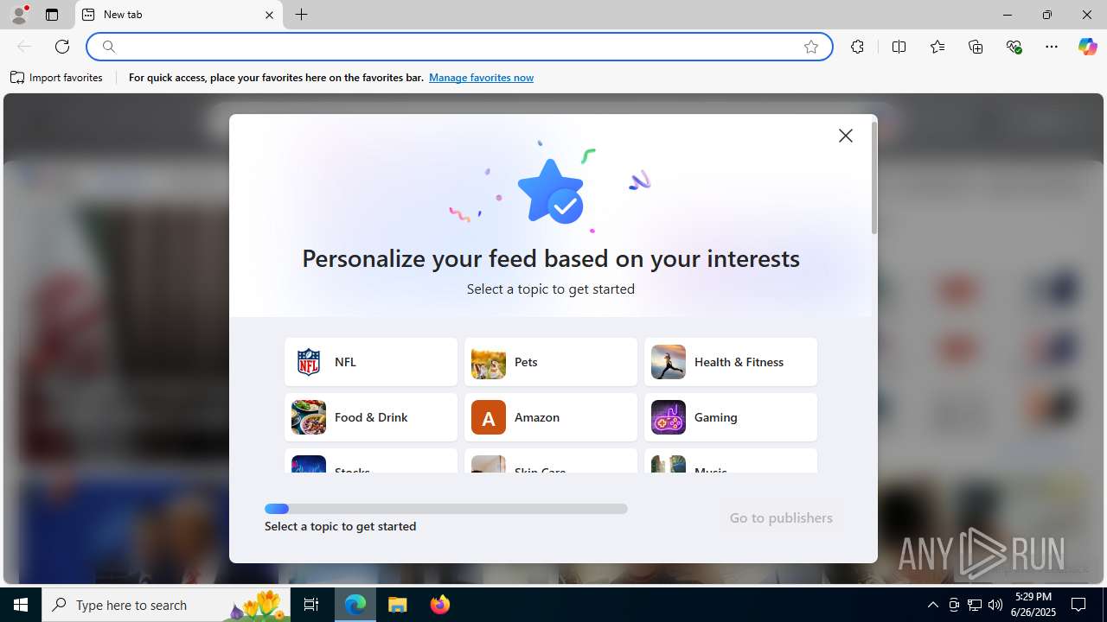The width and height of the screenshot is (1107, 622).
Task: Click the Go to publishers button
Action: [x=781, y=518]
